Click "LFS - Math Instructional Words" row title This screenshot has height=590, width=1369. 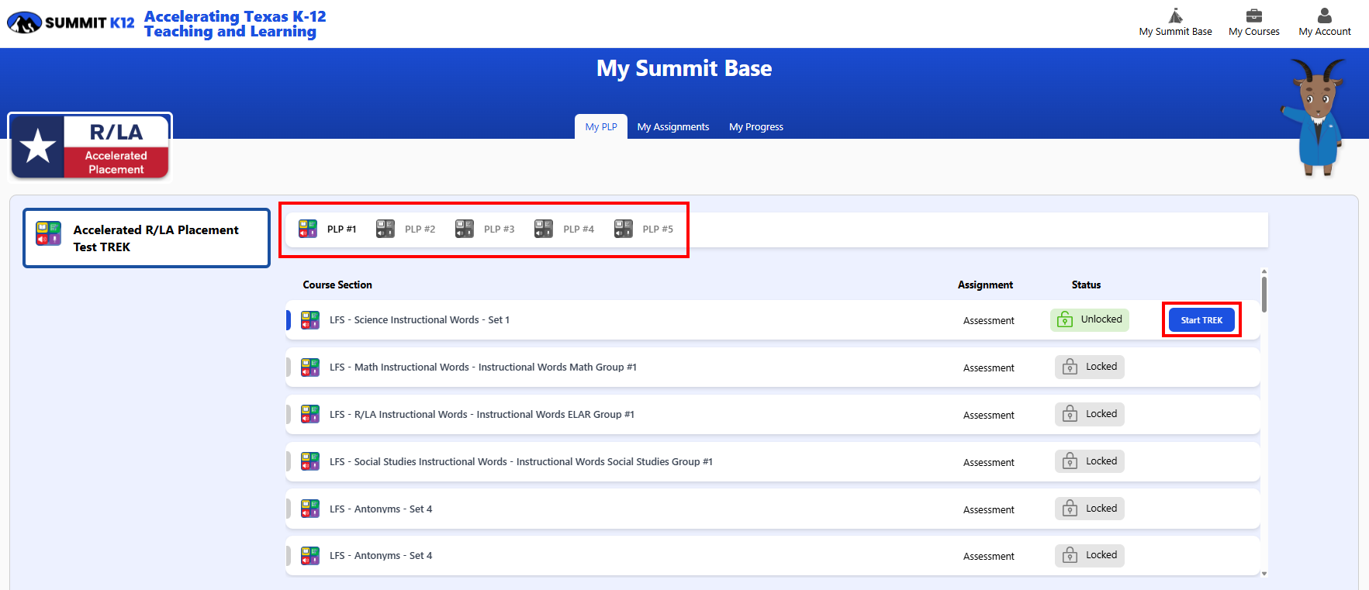coord(483,367)
